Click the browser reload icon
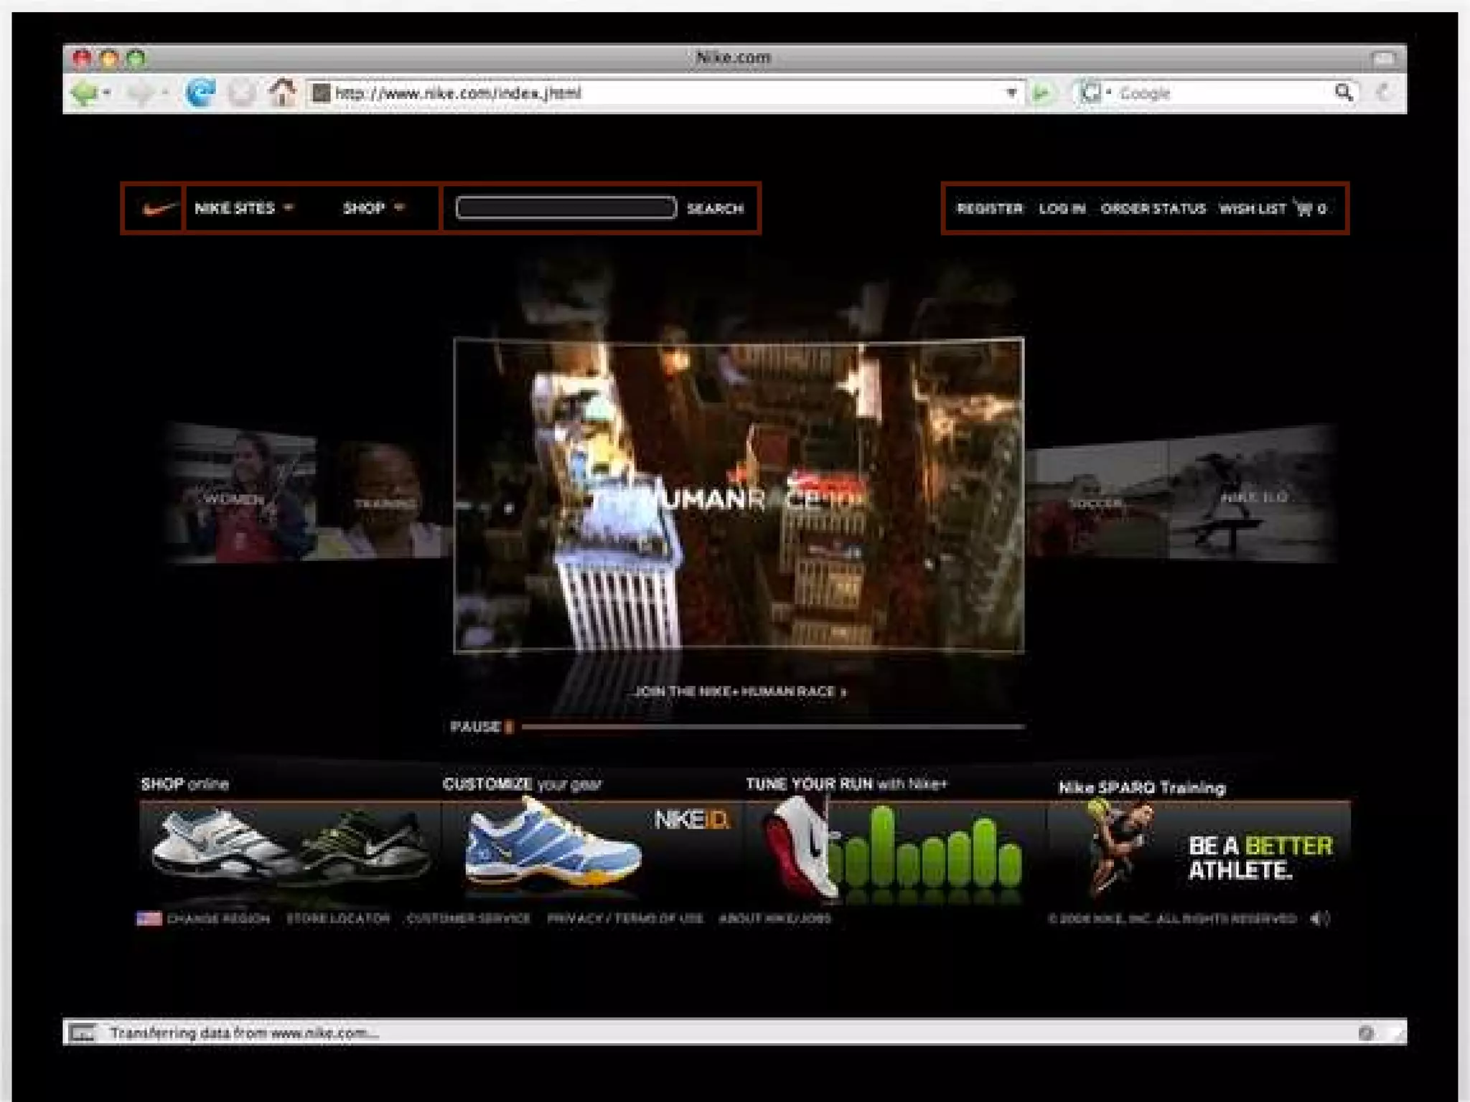The height and width of the screenshot is (1102, 1470). pos(200,93)
